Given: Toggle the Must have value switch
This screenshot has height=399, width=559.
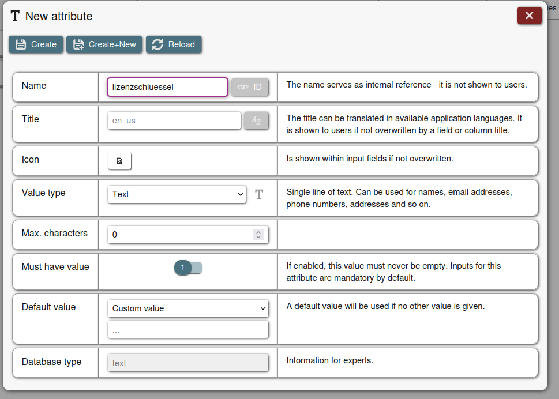Looking at the screenshot, I should pyautogui.click(x=188, y=268).
